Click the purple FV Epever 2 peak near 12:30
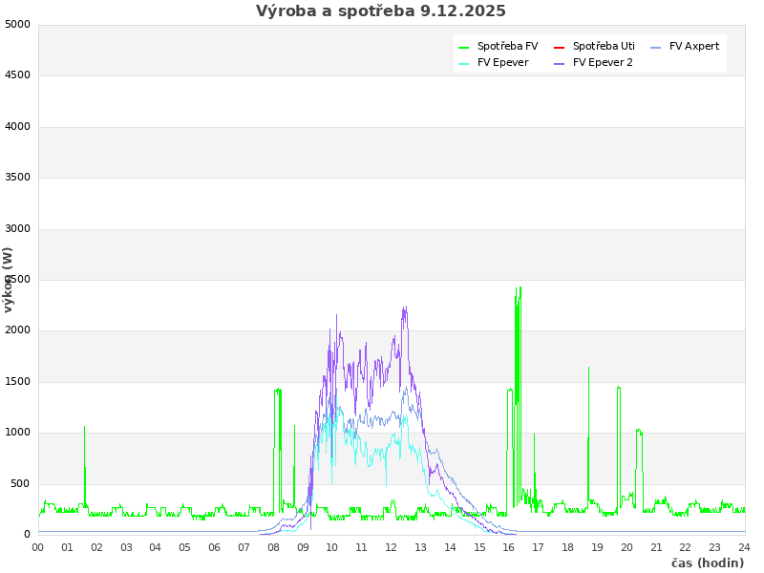Viewport: 764px width, 573px height. point(405,308)
